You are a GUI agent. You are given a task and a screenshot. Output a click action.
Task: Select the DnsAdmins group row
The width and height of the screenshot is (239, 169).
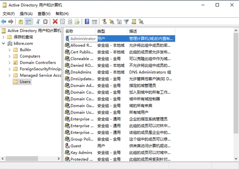click(x=120, y=72)
